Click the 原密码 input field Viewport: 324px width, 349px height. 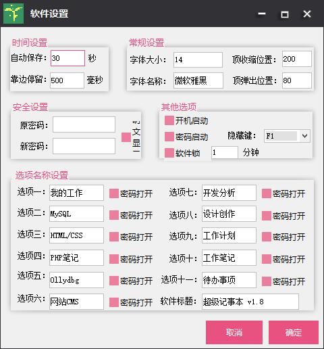tap(84, 124)
